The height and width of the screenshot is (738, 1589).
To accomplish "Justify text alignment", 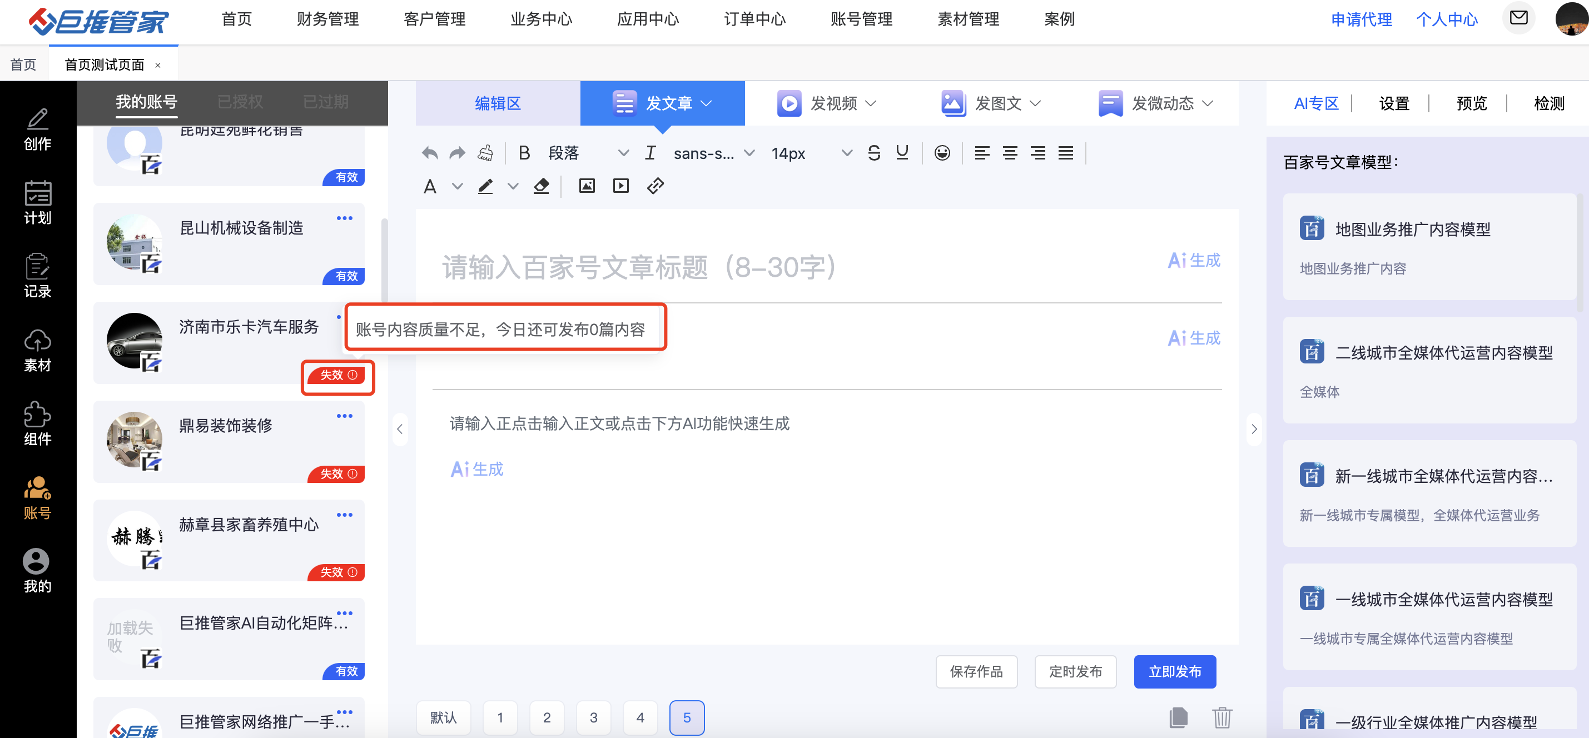I will pyautogui.click(x=1066, y=153).
